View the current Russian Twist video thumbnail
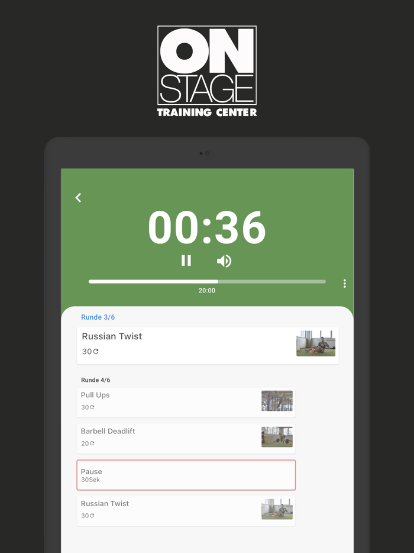The height and width of the screenshot is (553, 414). point(316,343)
